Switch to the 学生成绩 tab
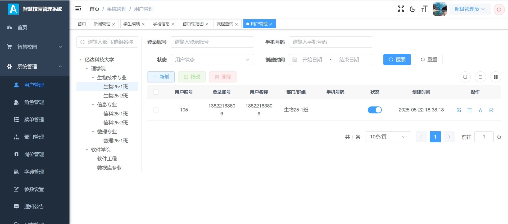The height and width of the screenshot is (224, 508). (x=131, y=24)
